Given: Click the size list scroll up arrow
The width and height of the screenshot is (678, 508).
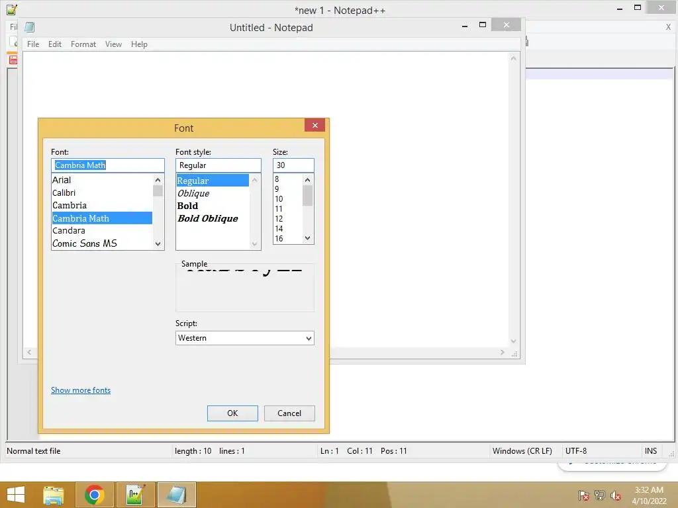Looking at the screenshot, I should [307, 180].
